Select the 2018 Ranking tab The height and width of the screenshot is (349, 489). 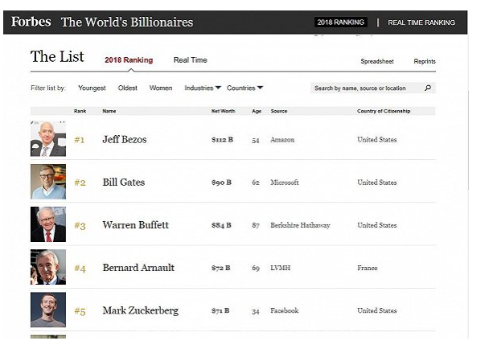[x=129, y=60]
